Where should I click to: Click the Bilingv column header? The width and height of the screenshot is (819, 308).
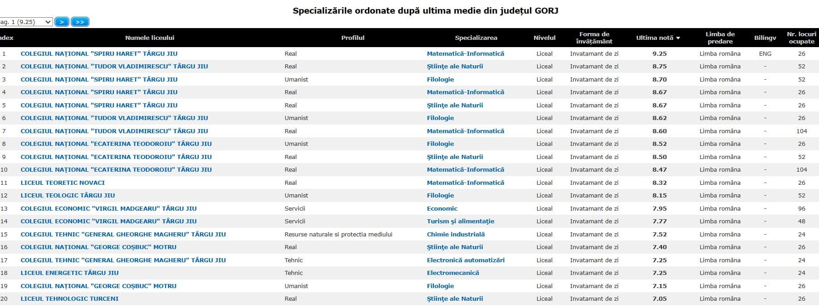tap(765, 38)
